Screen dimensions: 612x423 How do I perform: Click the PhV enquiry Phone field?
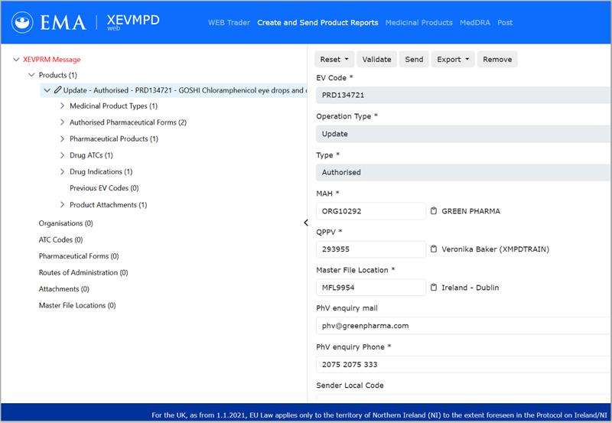point(464,364)
